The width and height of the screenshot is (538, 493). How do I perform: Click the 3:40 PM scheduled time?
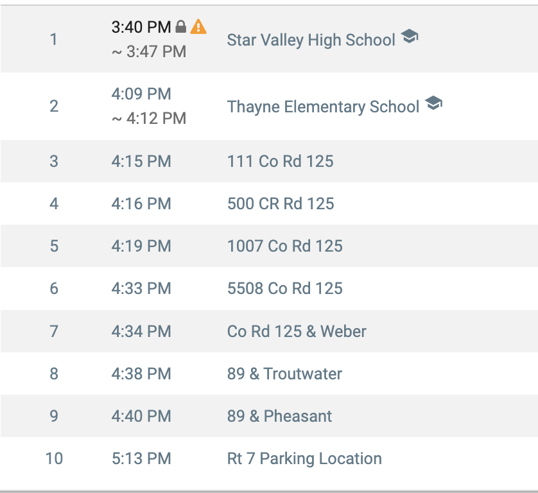[x=141, y=27]
